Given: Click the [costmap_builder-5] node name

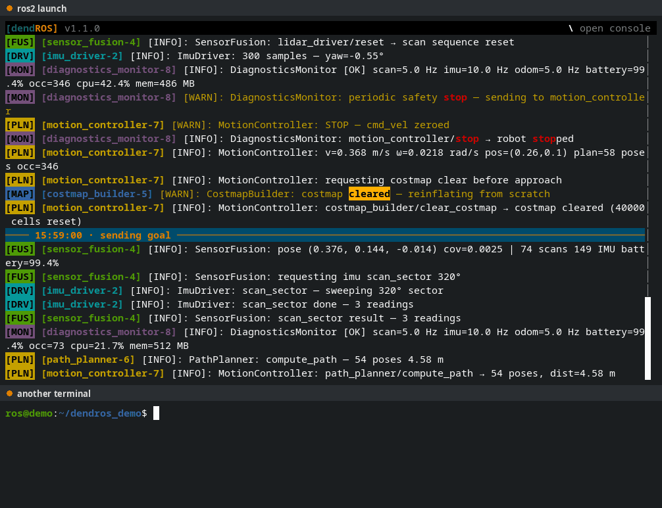Looking at the screenshot, I should click(97, 194).
